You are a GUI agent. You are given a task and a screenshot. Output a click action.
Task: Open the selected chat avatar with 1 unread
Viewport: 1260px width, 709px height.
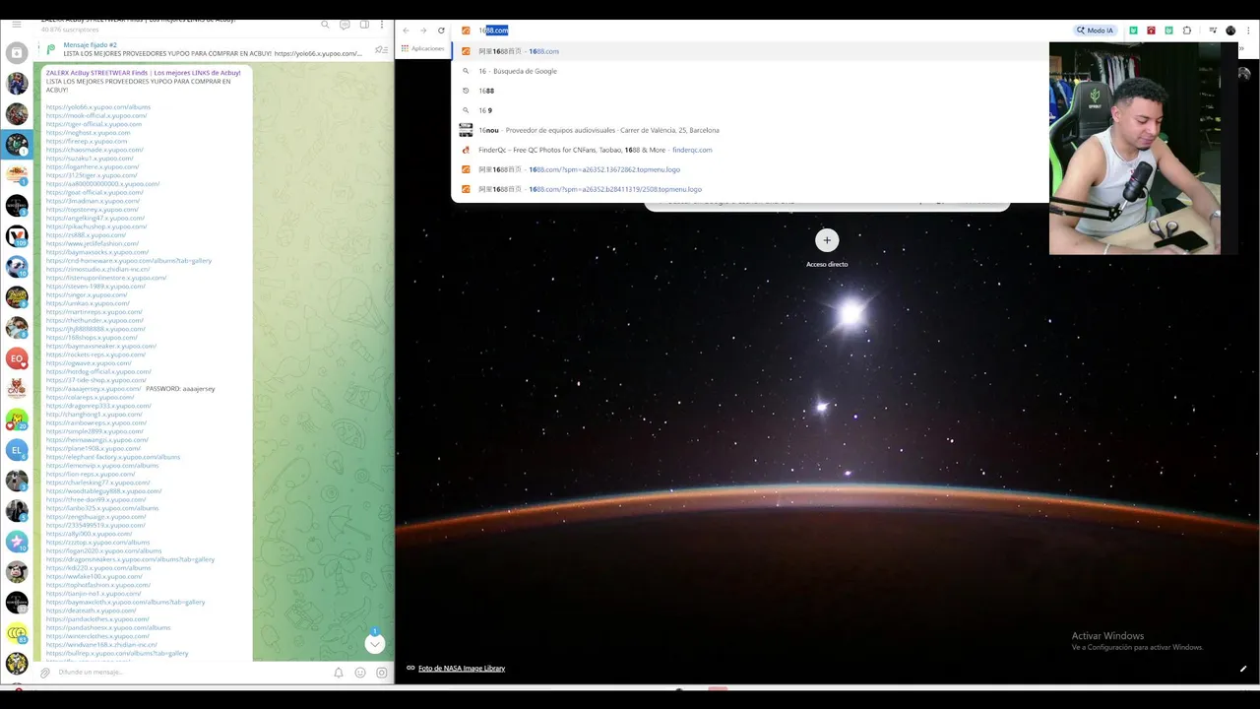(x=17, y=144)
